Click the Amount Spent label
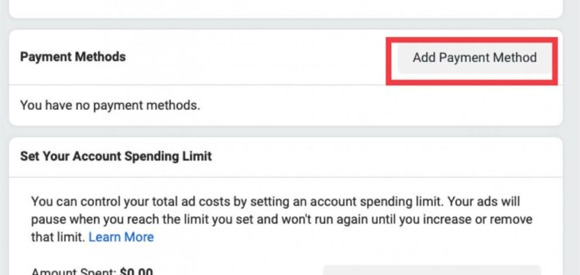 coord(74,271)
